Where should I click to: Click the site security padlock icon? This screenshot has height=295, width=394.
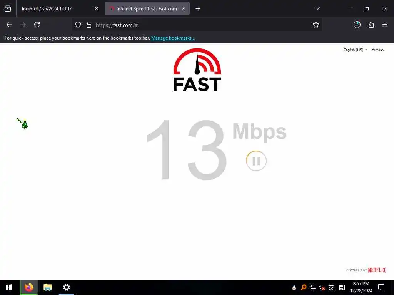tap(89, 25)
